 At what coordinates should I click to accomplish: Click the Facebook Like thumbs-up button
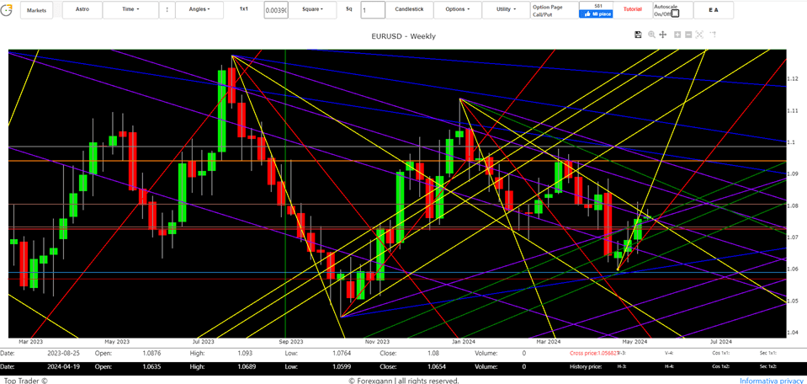[x=596, y=13]
